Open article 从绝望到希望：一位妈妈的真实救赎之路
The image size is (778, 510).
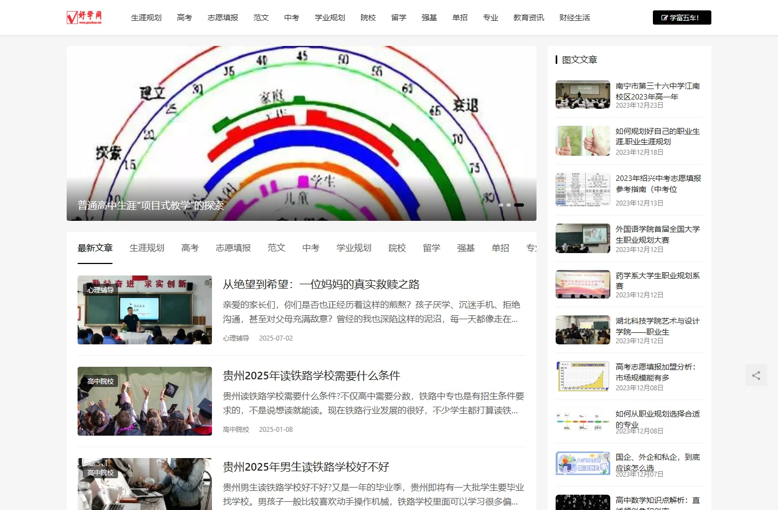coord(321,284)
